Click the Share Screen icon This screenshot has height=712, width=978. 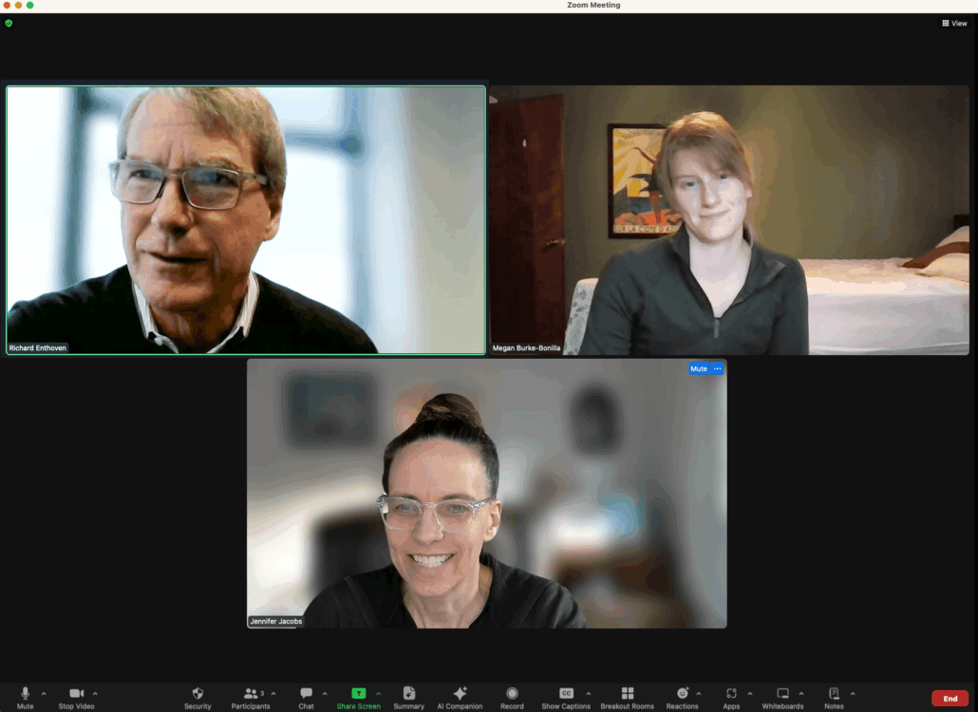click(x=358, y=695)
